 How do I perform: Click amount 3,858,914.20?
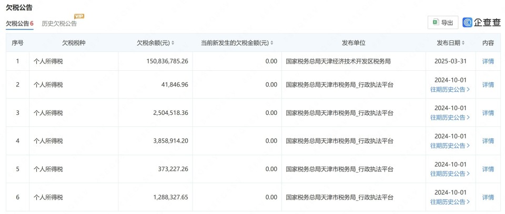coord(170,141)
